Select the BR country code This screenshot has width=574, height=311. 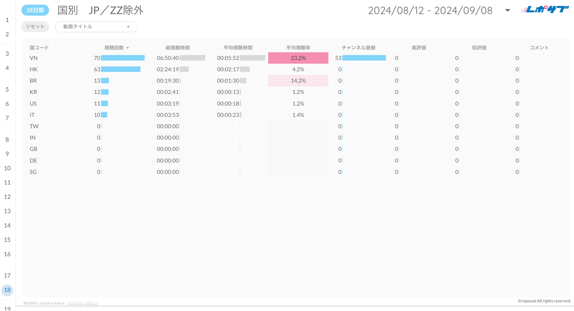33,80
